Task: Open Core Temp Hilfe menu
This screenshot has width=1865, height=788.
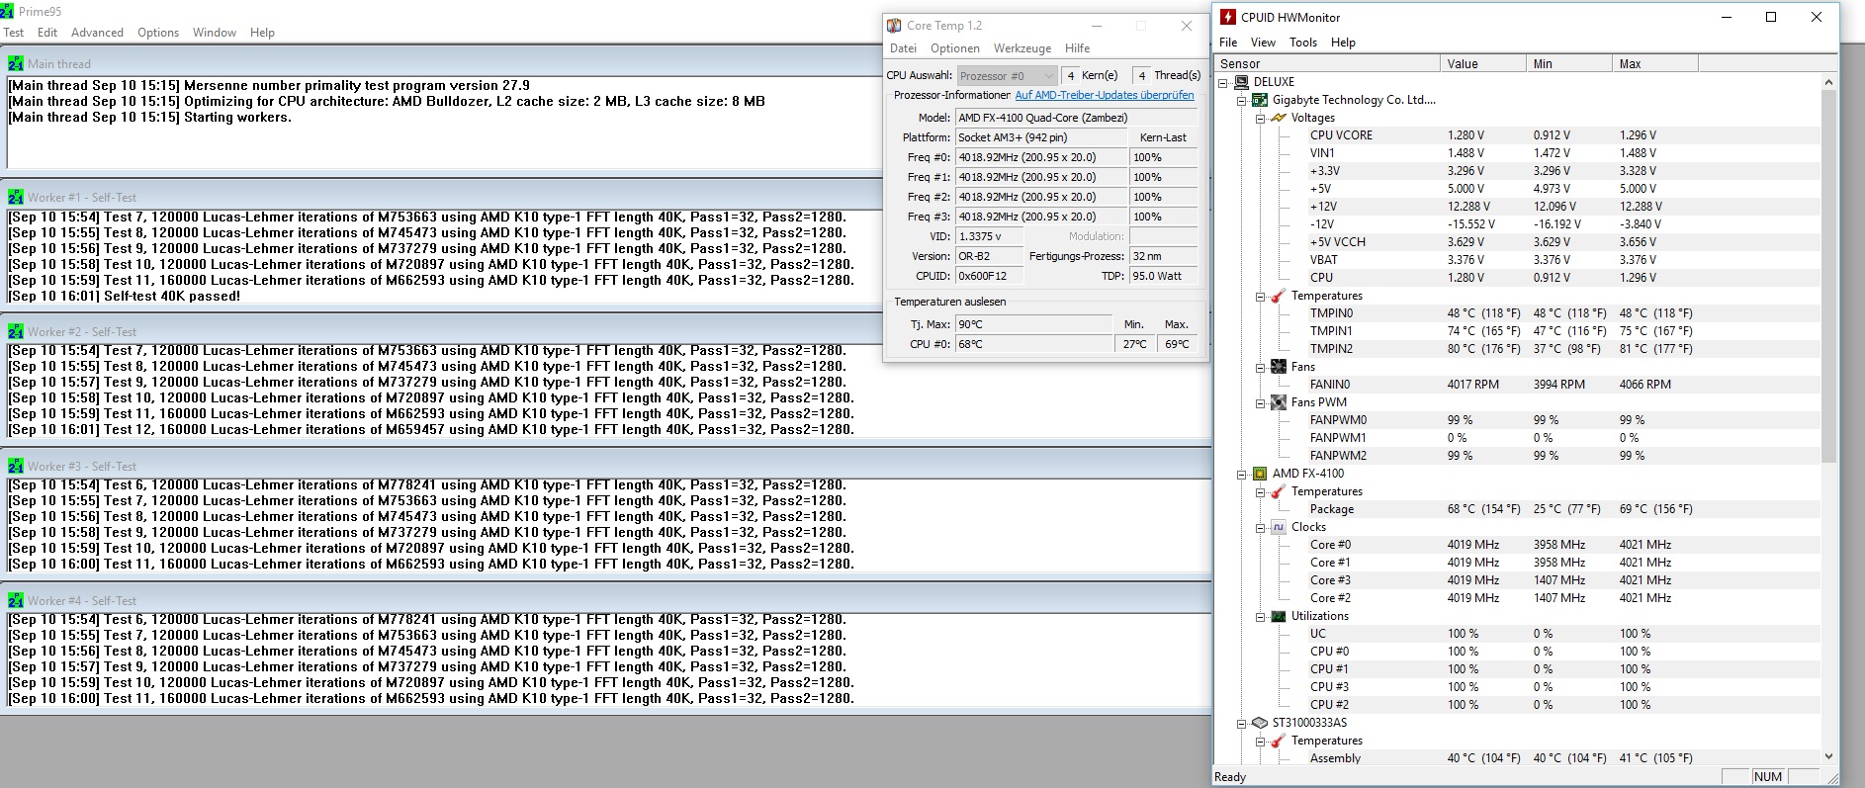Action: [1078, 48]
